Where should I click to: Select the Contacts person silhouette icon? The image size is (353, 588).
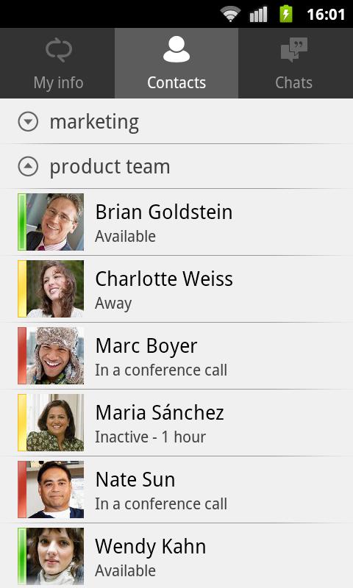(176, 49)
